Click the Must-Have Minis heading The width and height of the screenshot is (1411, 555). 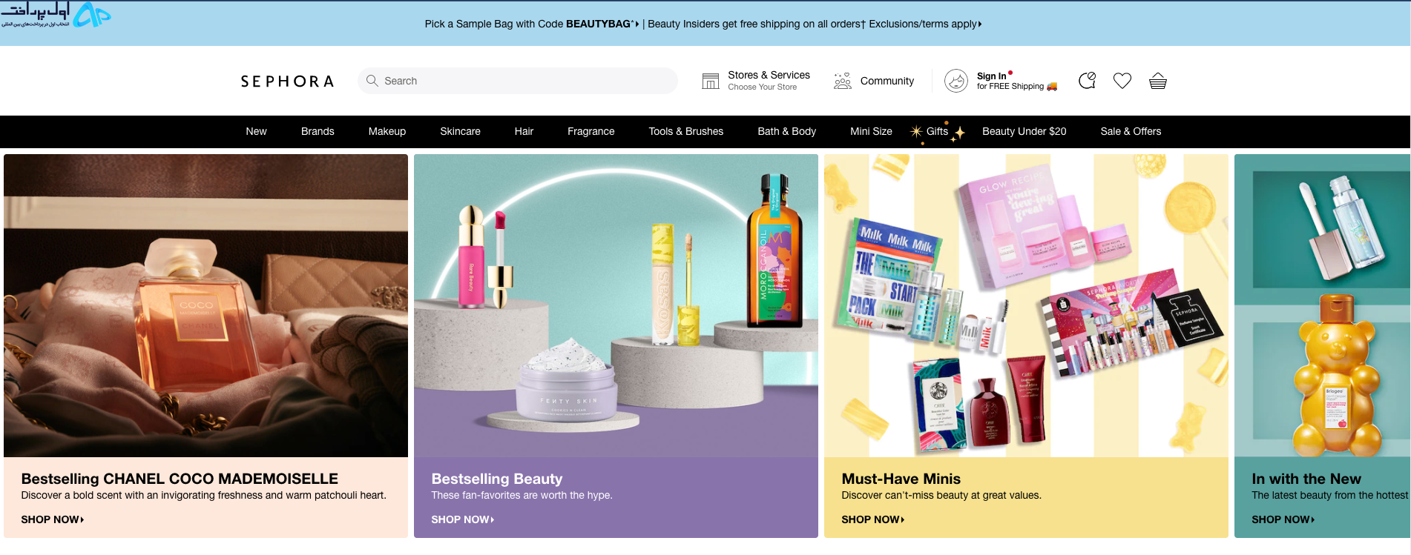click(x=901, y=479)
